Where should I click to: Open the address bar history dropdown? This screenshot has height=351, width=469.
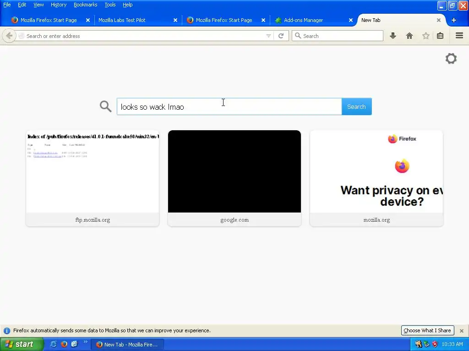(268, 36)
